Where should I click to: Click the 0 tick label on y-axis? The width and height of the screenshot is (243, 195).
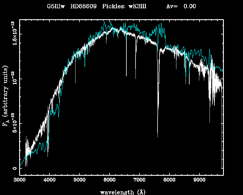14,168
